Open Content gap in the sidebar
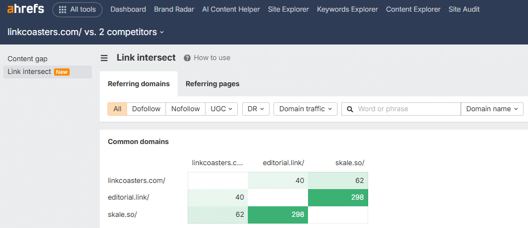Viewport: 528px width, 228px height. (28, 59)
